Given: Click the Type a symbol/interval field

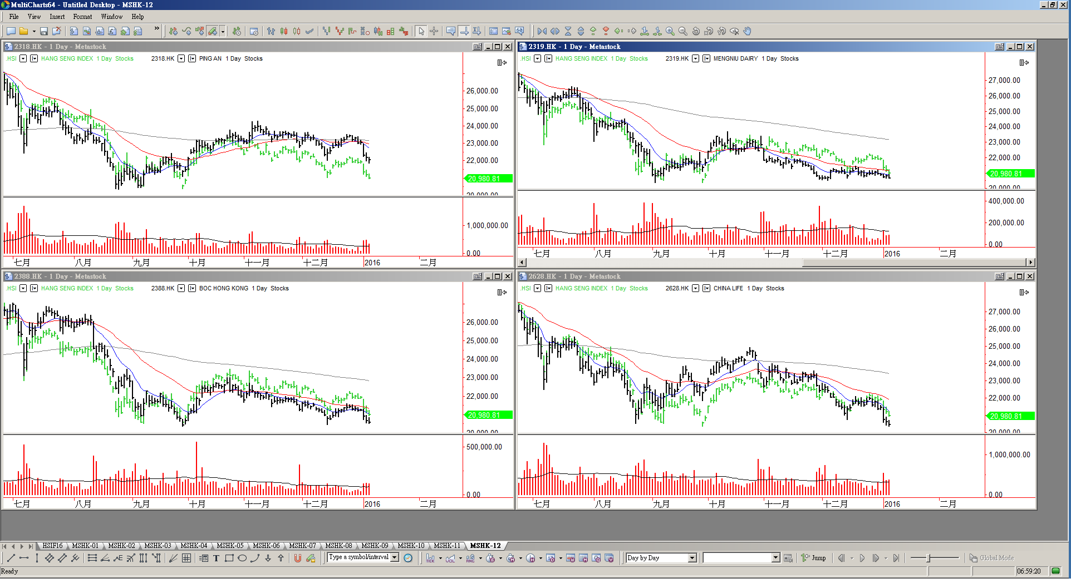Looking at the screenshot, I should [359, 557].
